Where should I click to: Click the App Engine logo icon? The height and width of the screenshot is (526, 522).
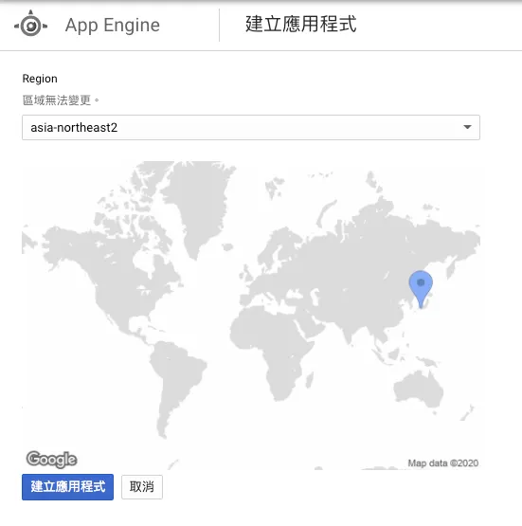click(x=31, y=24)
